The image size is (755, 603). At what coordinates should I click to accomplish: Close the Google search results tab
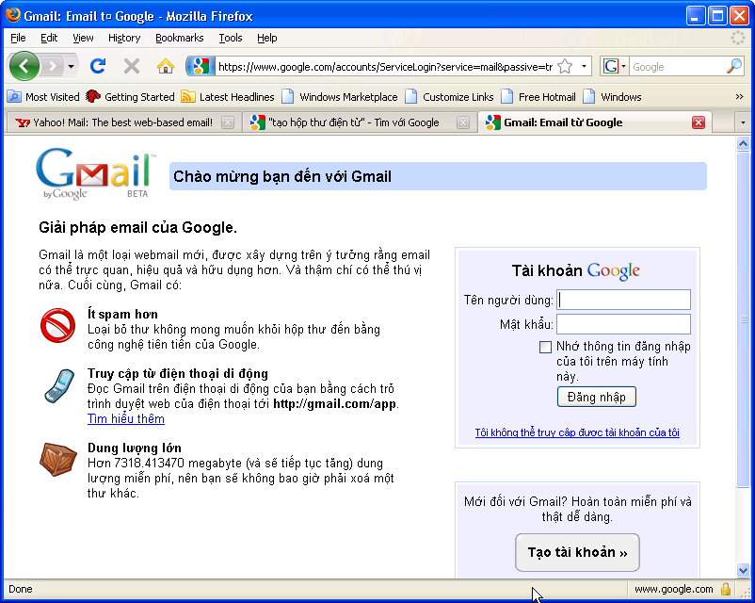[463, 122]
